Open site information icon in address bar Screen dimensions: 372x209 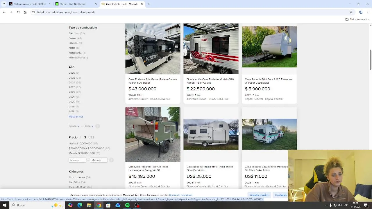click(x=33, y=12)
